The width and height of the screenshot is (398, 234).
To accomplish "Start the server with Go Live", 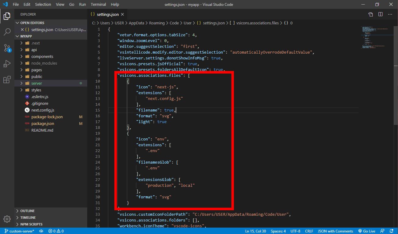I will 367,231.
